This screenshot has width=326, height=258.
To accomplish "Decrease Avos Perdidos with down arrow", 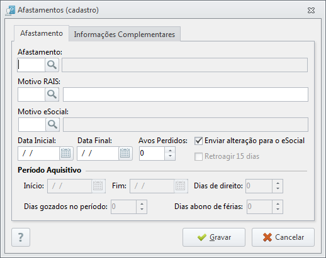I will 170,156.
